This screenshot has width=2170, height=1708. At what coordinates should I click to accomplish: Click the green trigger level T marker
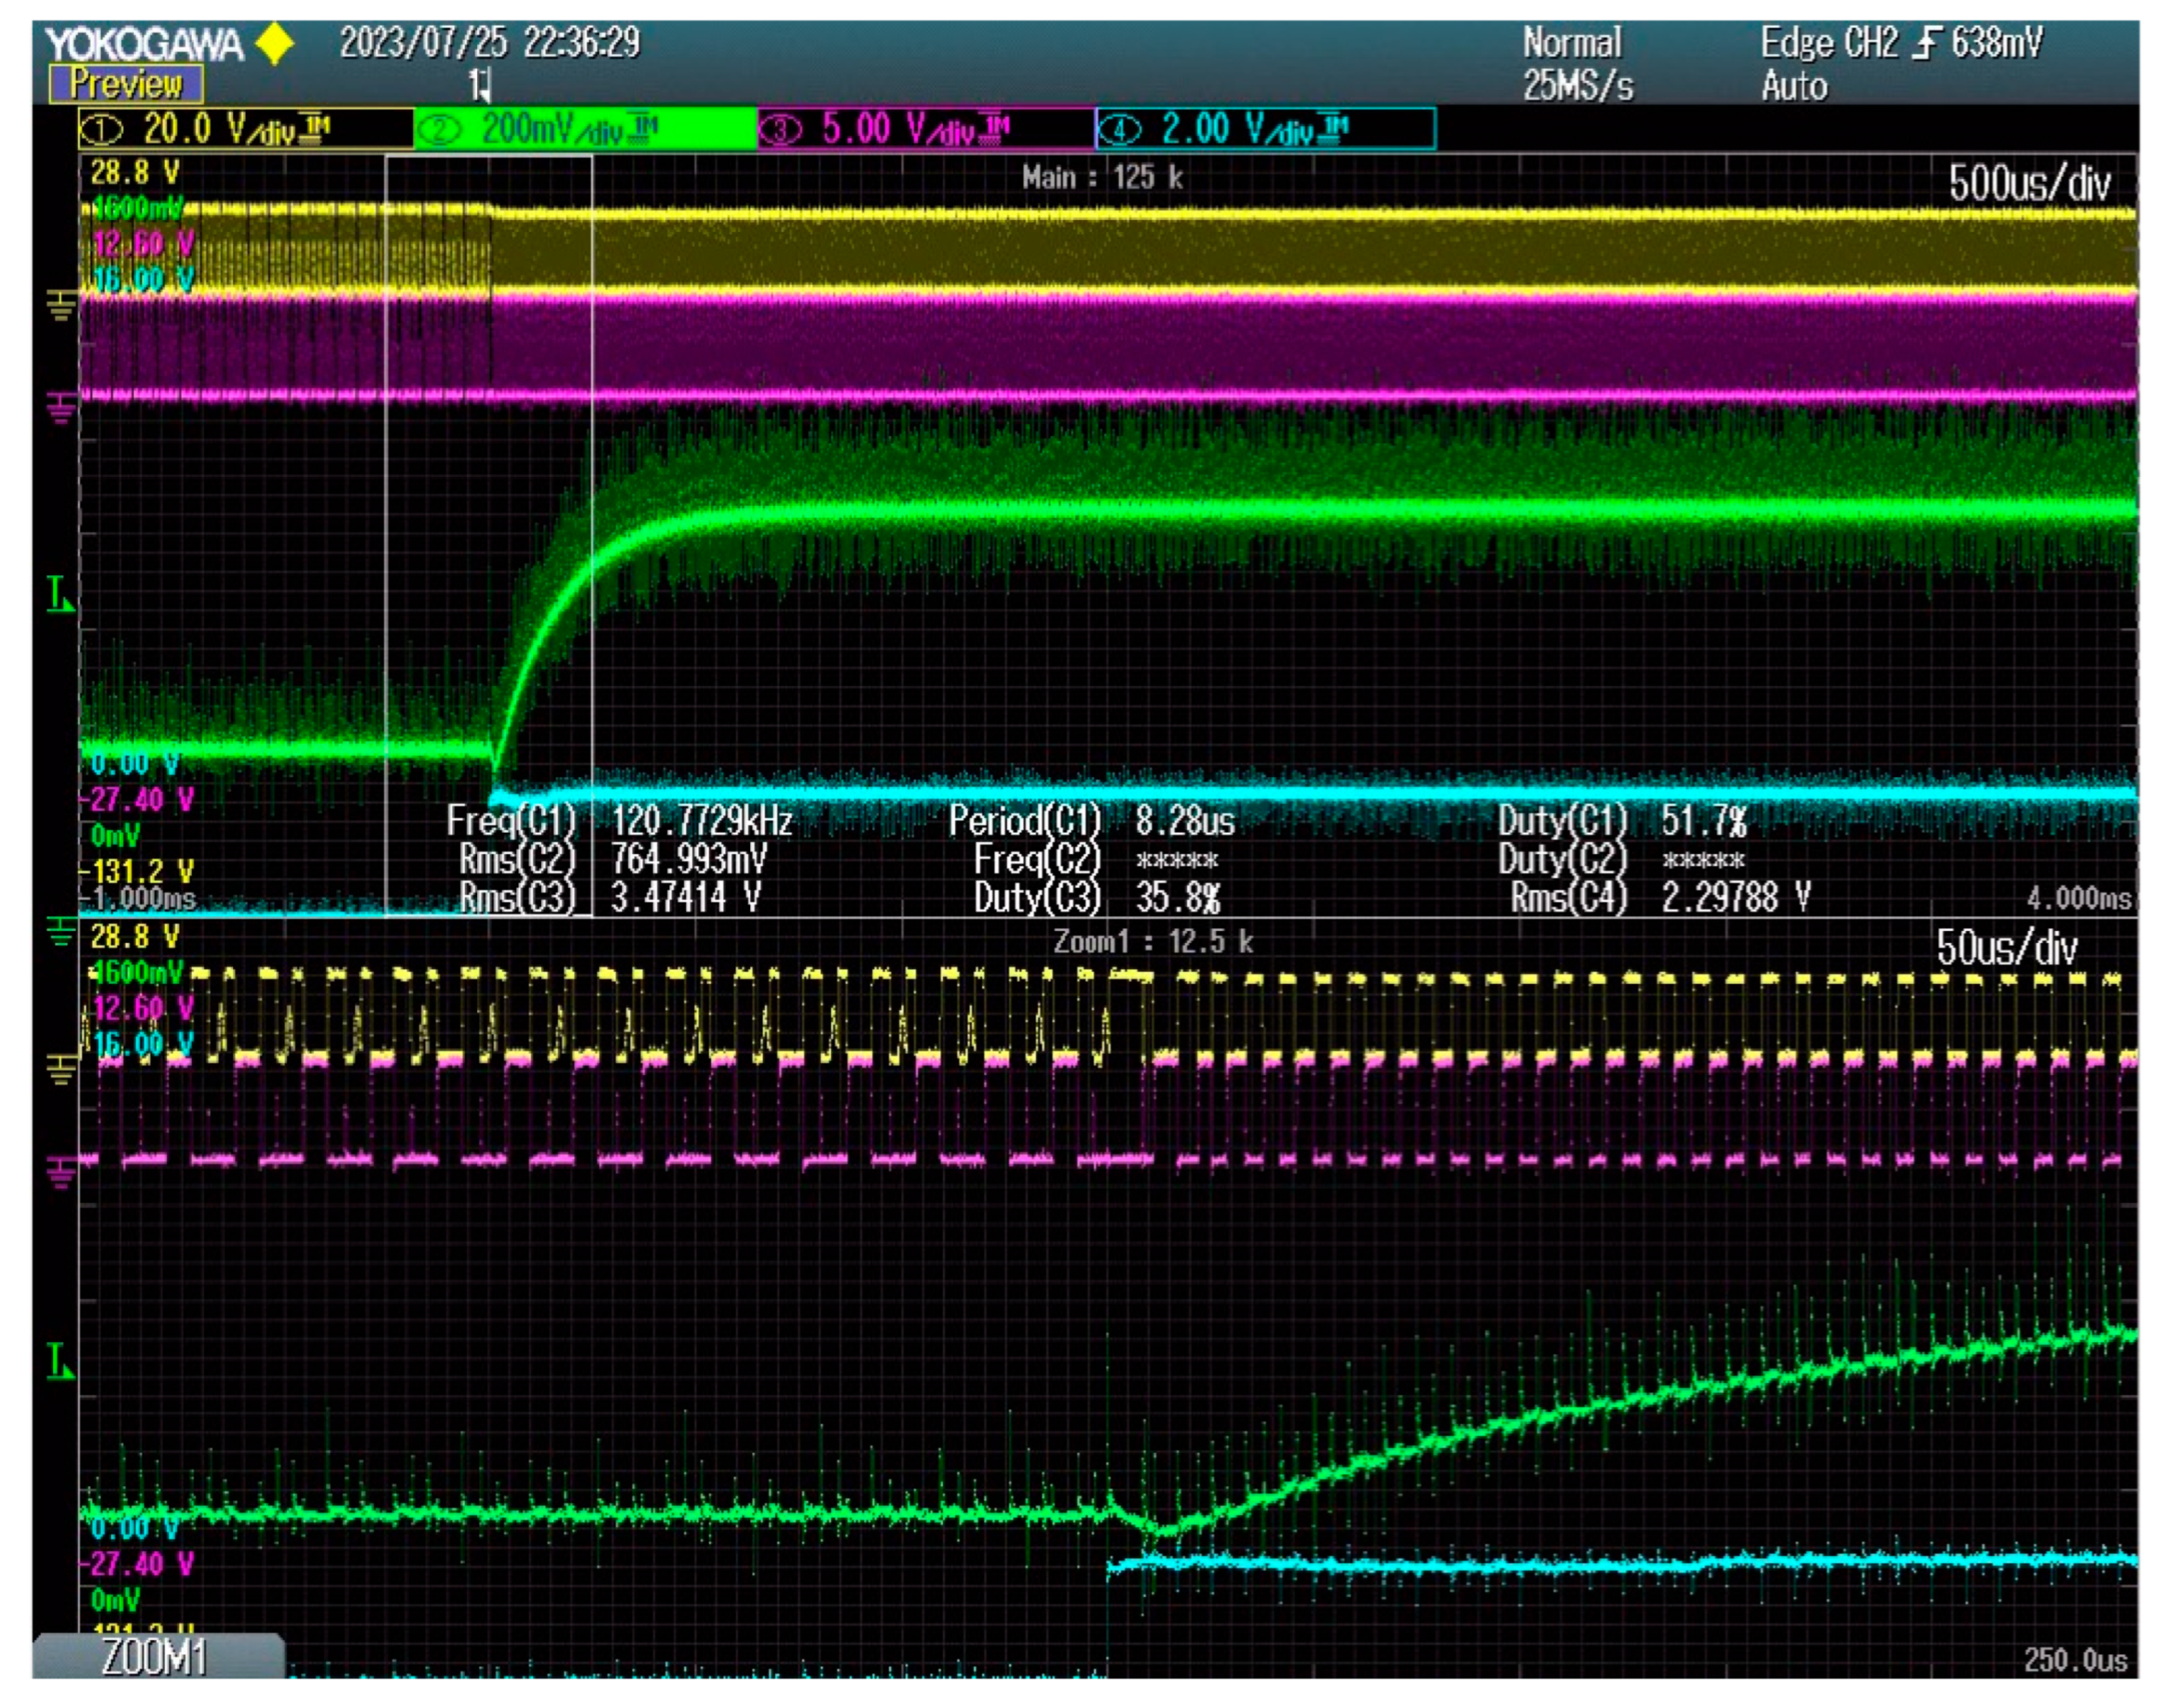(60, 594)
